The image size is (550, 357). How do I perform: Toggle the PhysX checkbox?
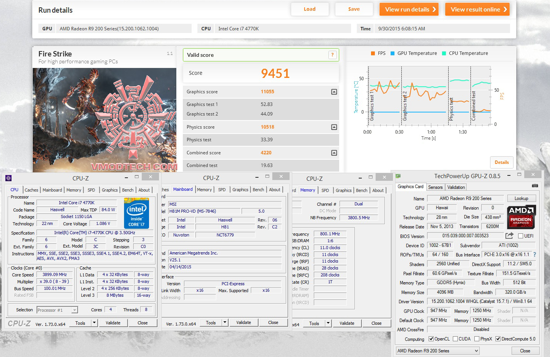477,339
